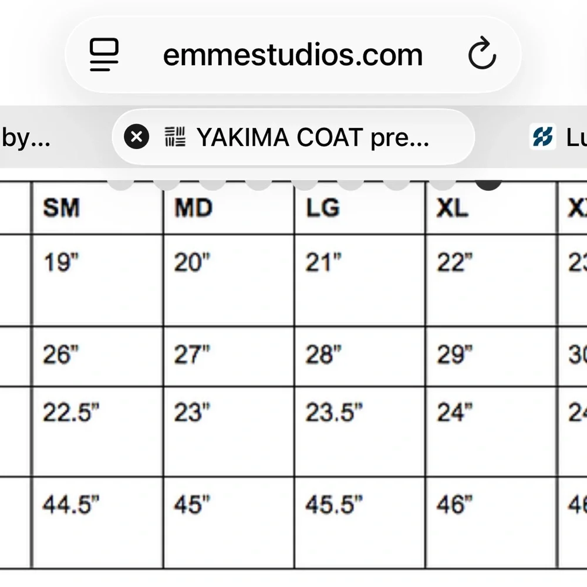Select the 46" measurement in XL column
The image size is (587, 587).
pyautogui.click(x=454, y=504)
